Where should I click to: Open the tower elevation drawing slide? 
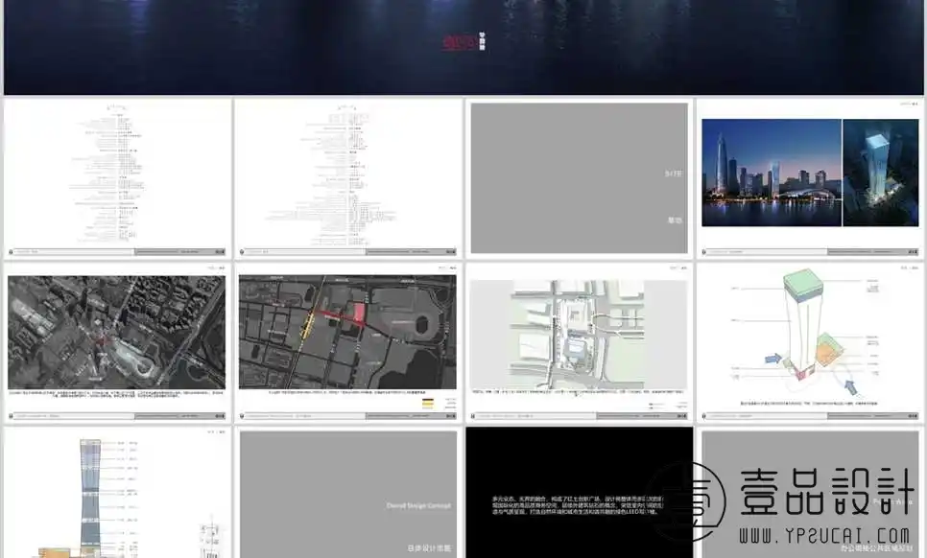click(117, 493)
